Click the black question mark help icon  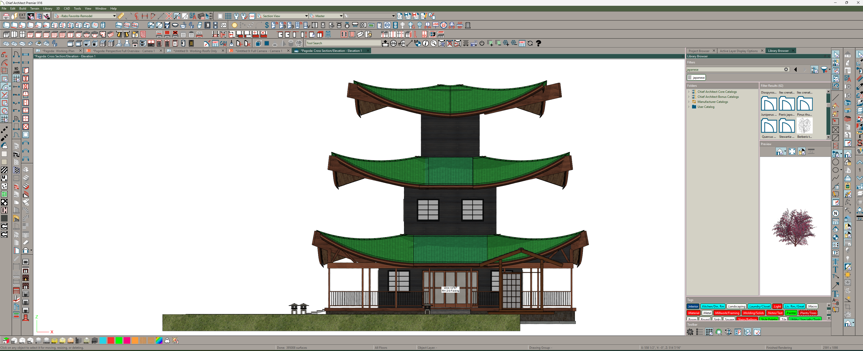tap(538, 43)
